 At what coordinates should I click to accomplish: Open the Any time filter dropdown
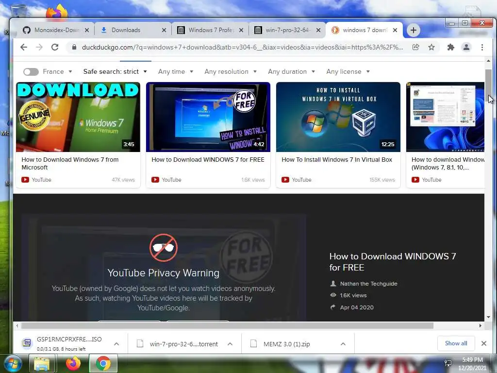tap(176, 72)
